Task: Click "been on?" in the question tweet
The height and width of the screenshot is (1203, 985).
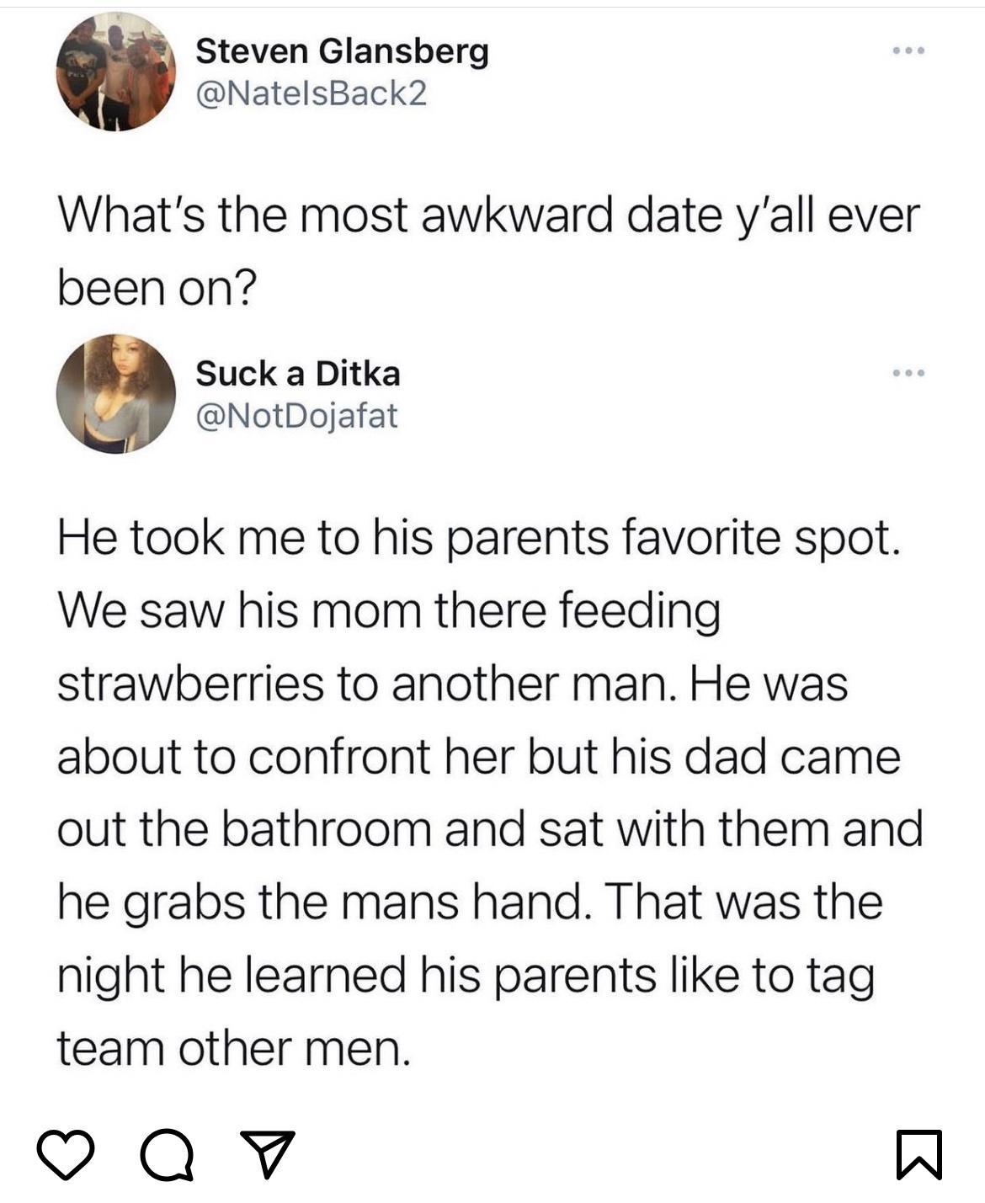Action: (156, 289)
